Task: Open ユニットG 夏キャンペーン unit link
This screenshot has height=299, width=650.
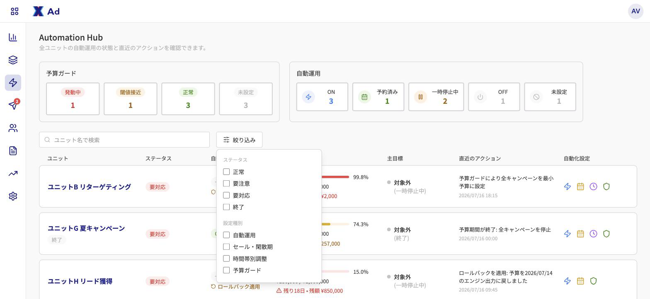Action: (86, 228)
